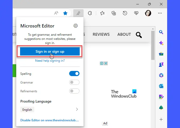This screenshot has height=128, width=180.
Task: Click The WindowsClub logo
Action: point(124,94)
